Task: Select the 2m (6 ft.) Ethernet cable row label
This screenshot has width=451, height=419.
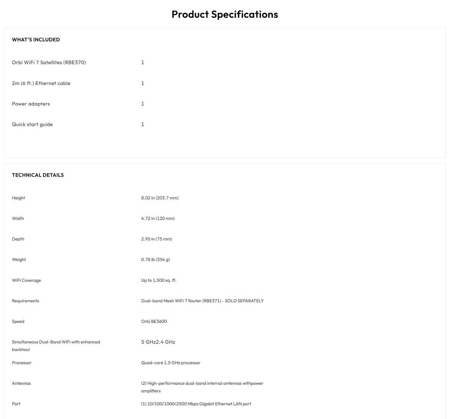Action: click(41, 83)
